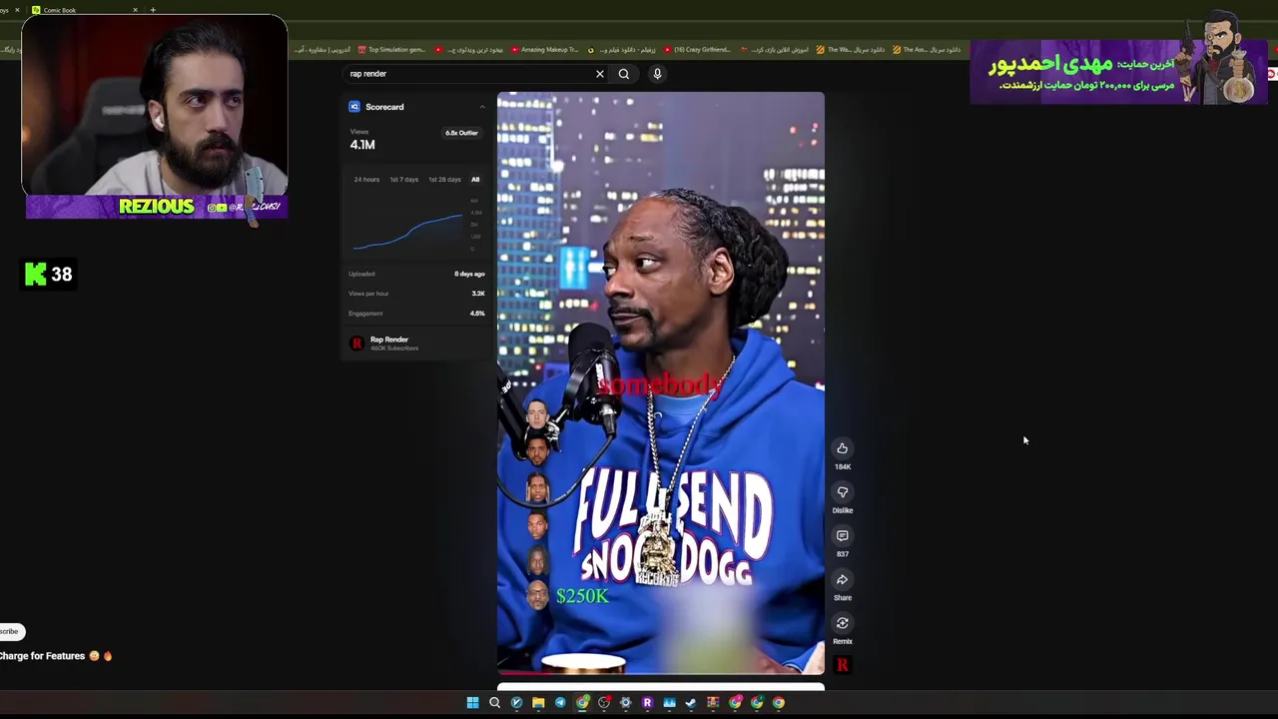Click the Dislike thumbs-down icon
This screenshot has height=719, width=1278.
pos(843,492)
